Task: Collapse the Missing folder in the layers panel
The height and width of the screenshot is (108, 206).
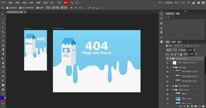Action: (173, 67)
